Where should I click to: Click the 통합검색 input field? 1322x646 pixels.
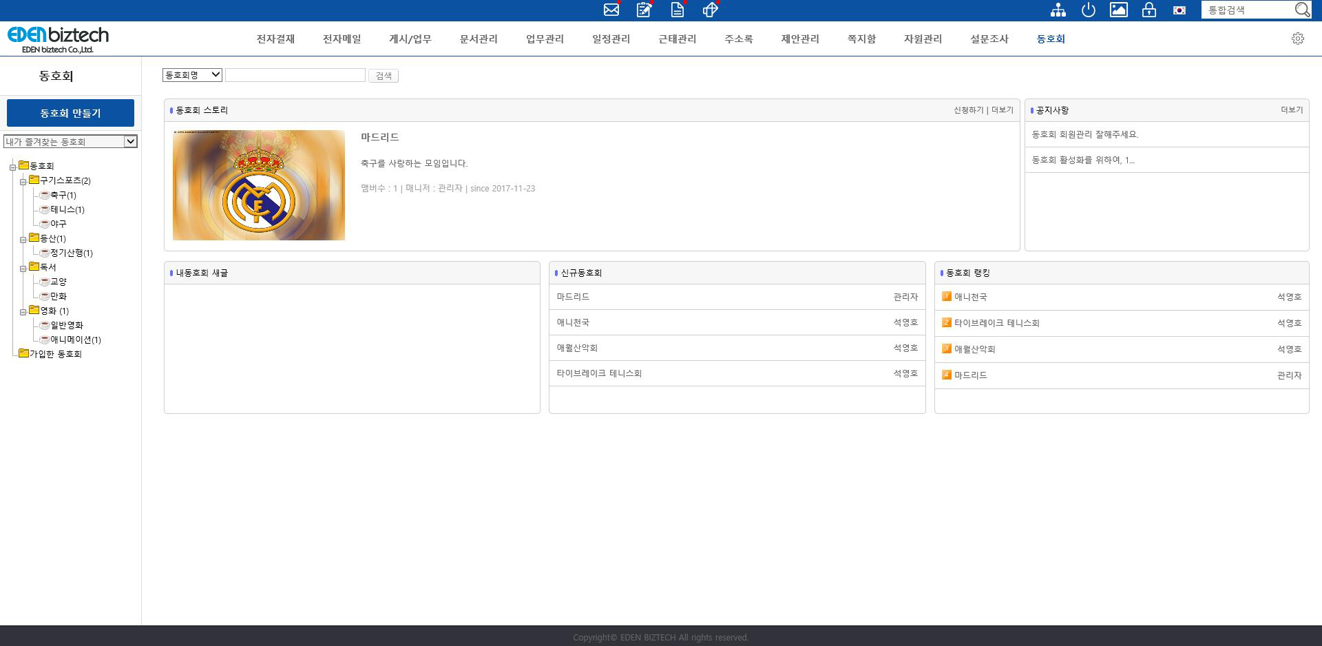[x=1247, y=10]
